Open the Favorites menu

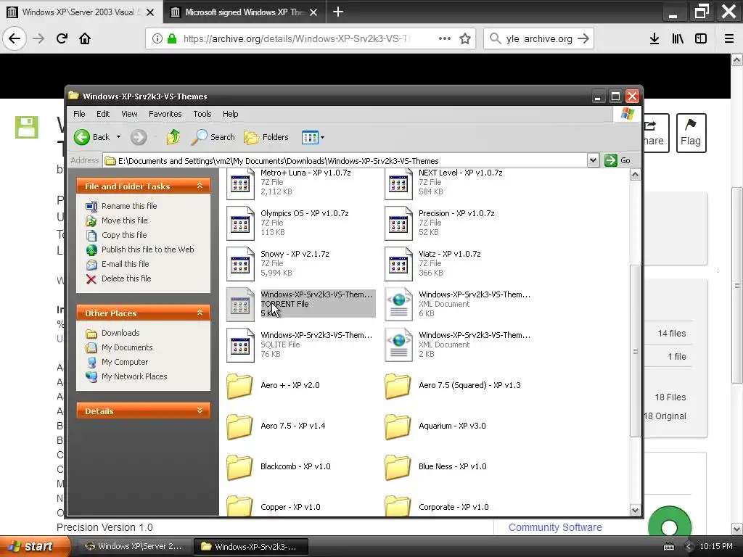click(165, 114)
